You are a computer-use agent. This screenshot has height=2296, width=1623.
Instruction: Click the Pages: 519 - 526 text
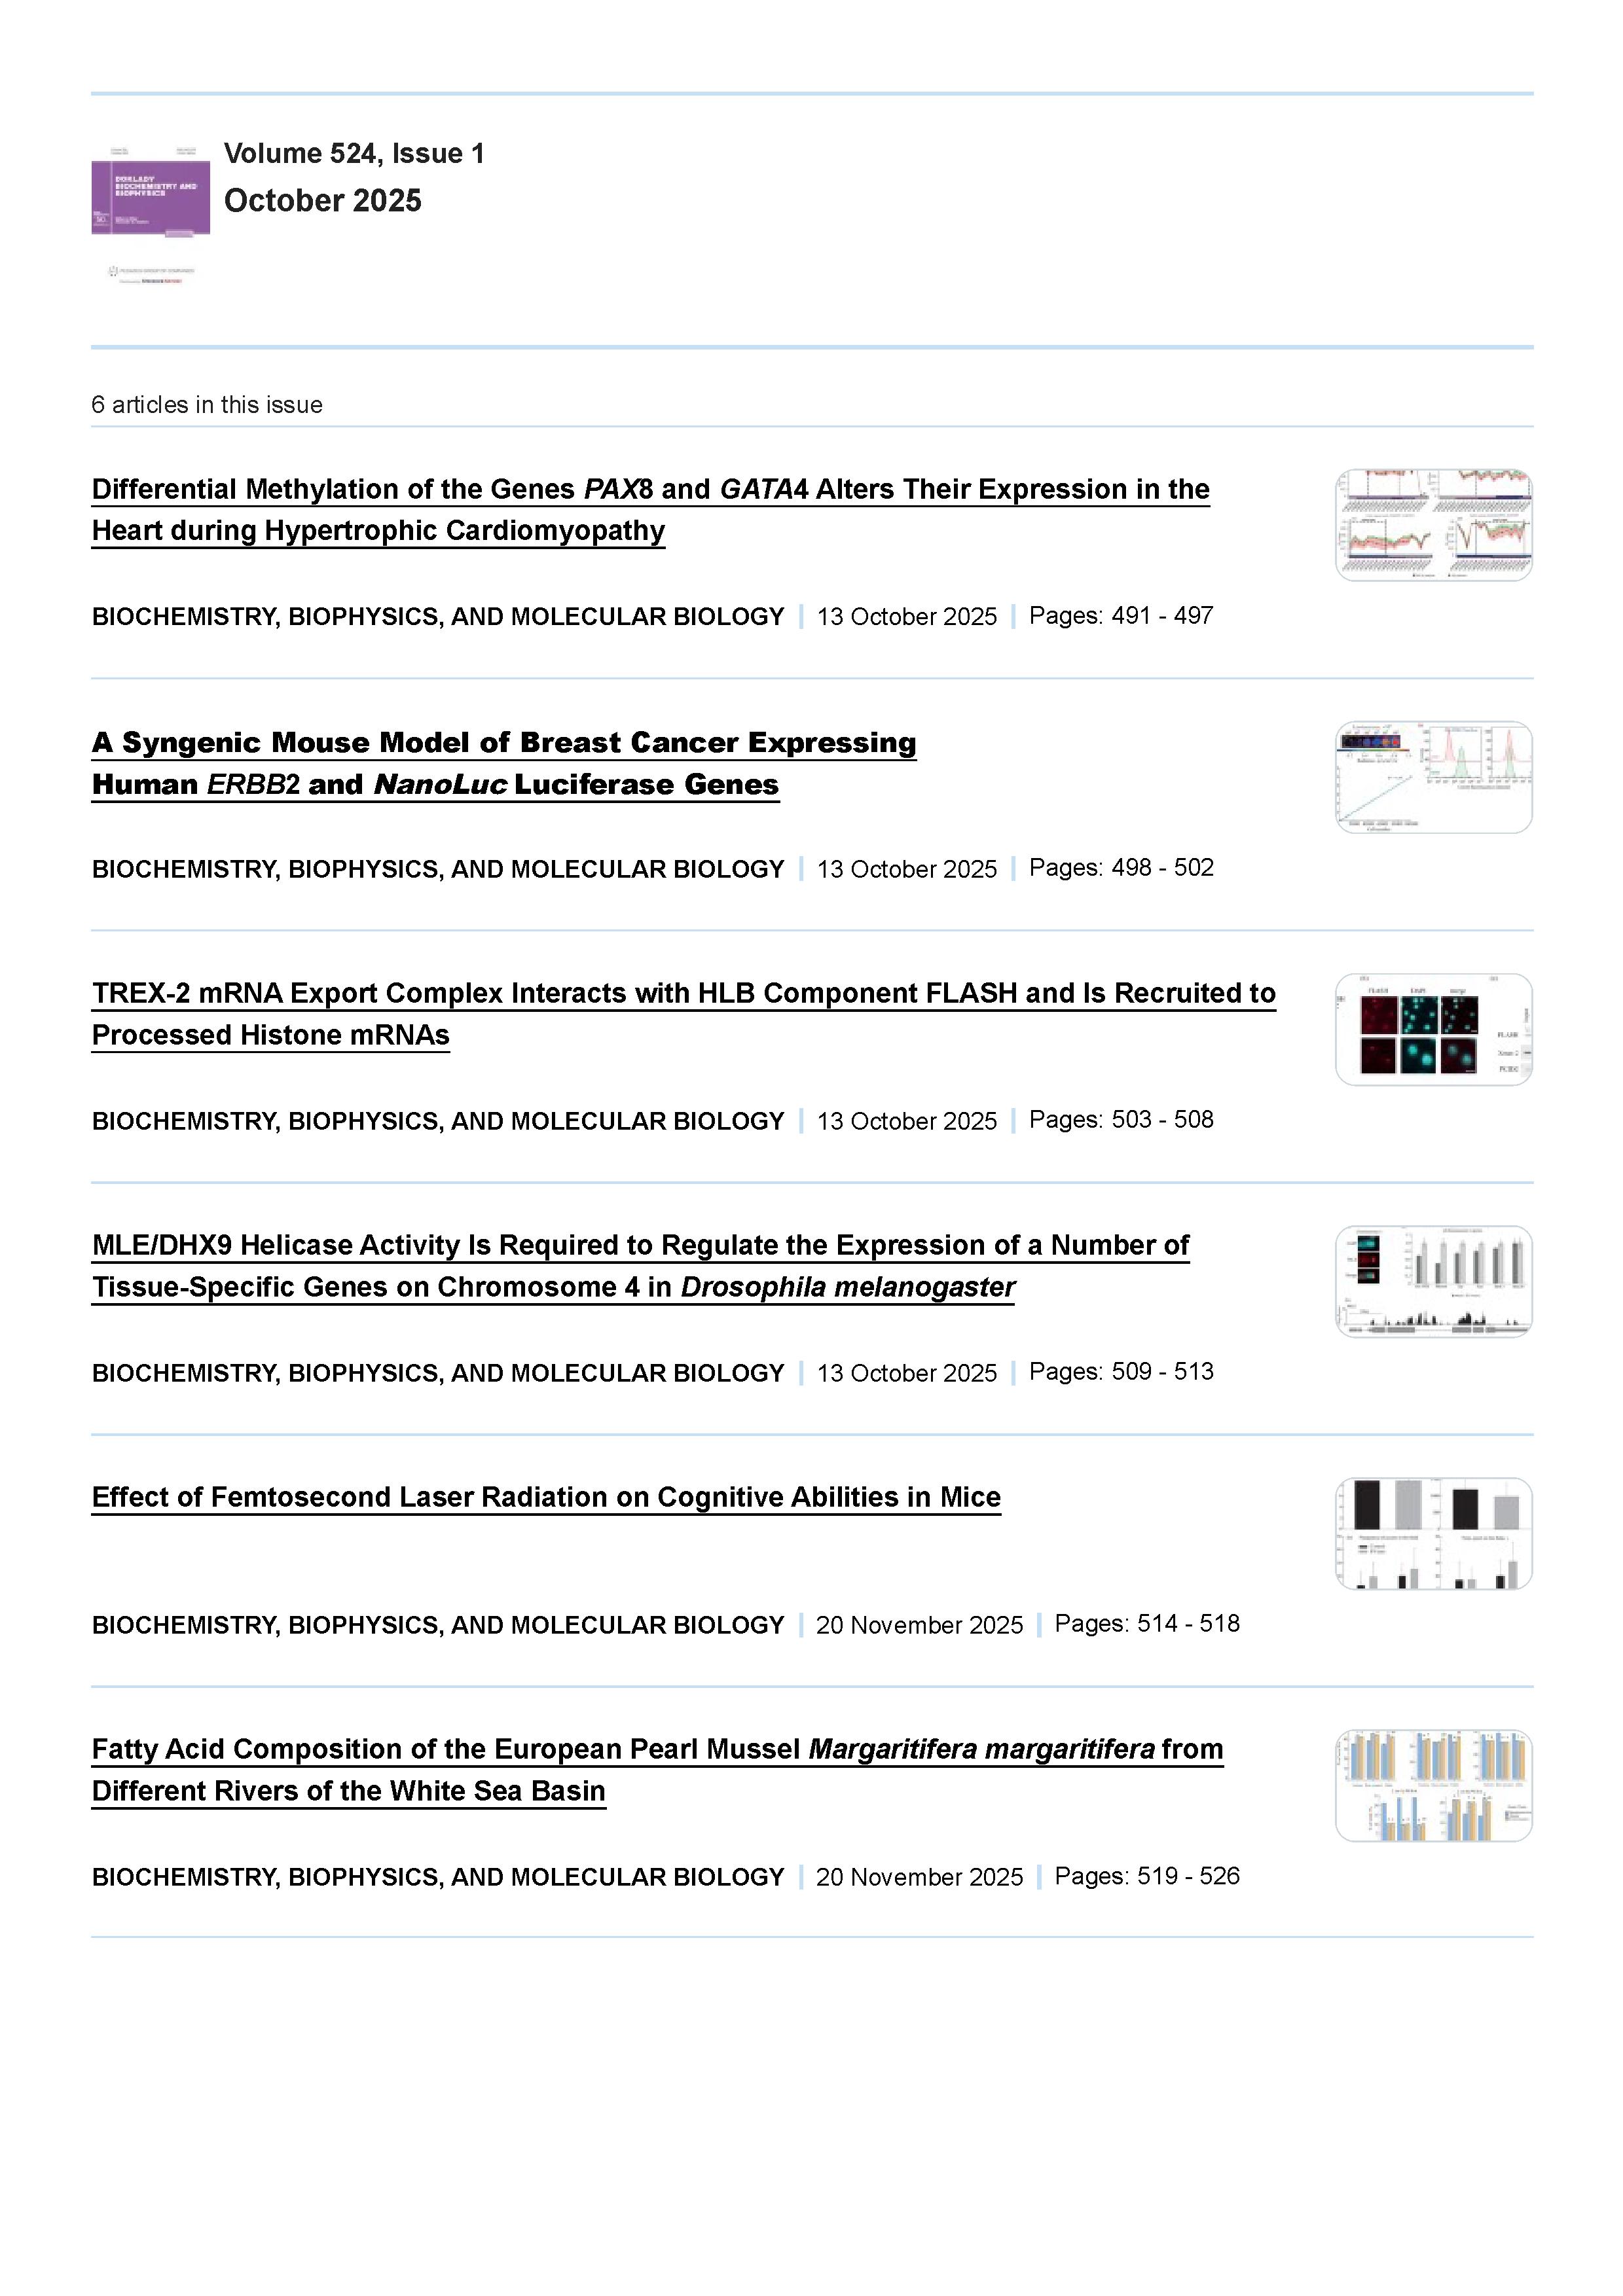pyautogui.click(x=1146, y=1876)
